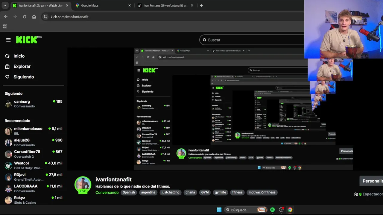
Task: Open RDjavi recommended channel
Action: [34, 177]
